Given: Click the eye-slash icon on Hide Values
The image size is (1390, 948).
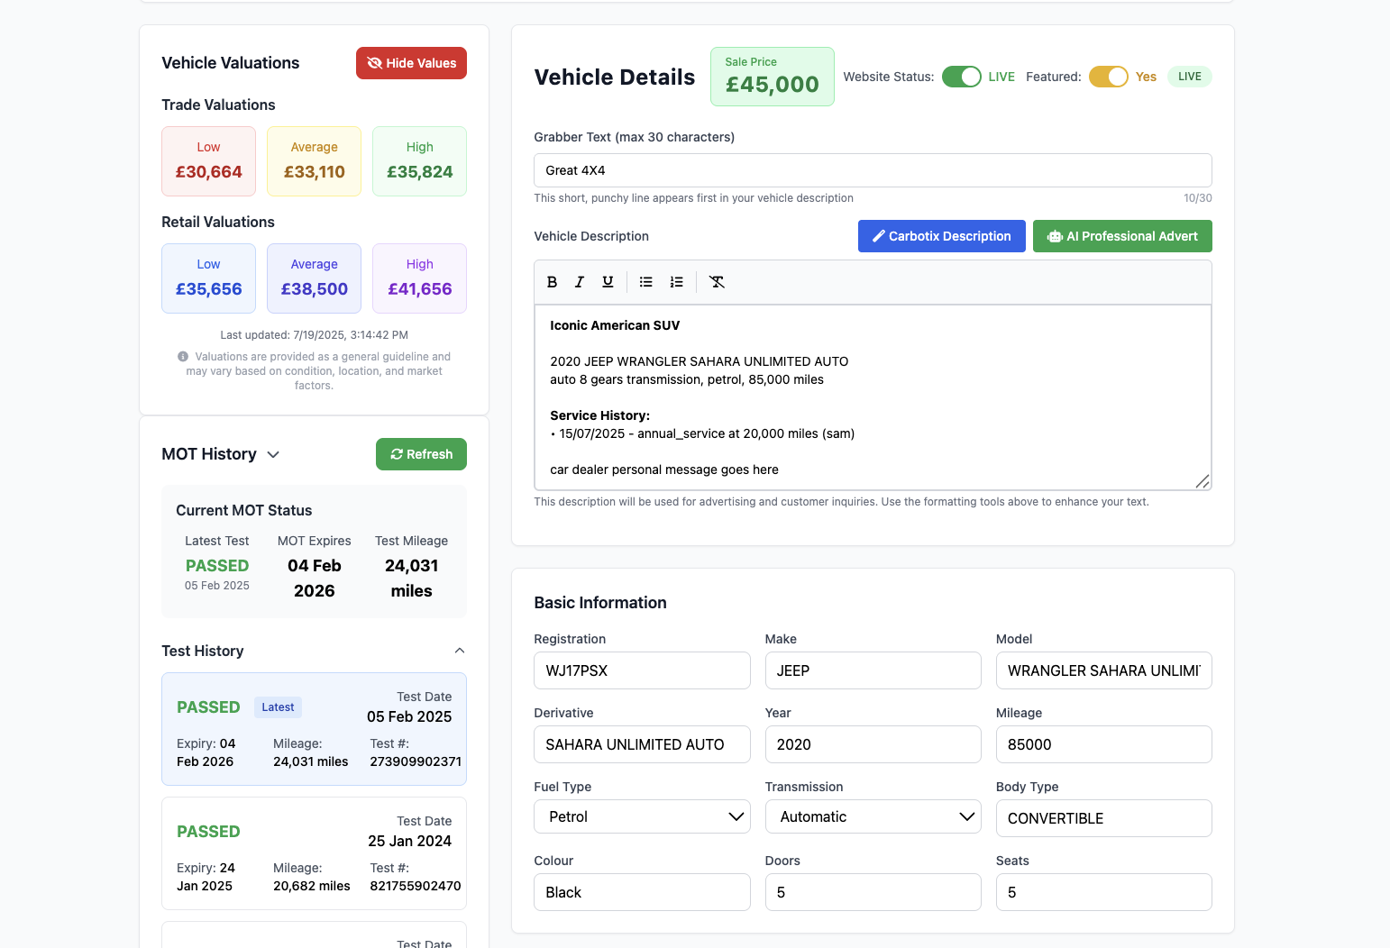Looking at the screenshot, I should point(375,63).
